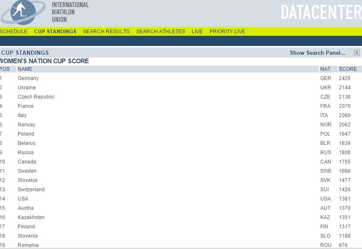Viewport: 362px width, 249px height.
Task: Switch to the Live menu item
Action: click(x=197, y=32)
